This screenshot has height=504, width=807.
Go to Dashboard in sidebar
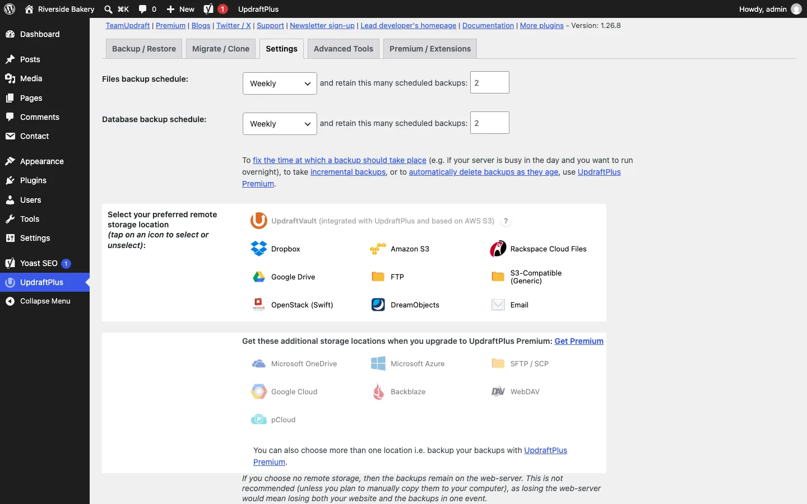(45, 34)
